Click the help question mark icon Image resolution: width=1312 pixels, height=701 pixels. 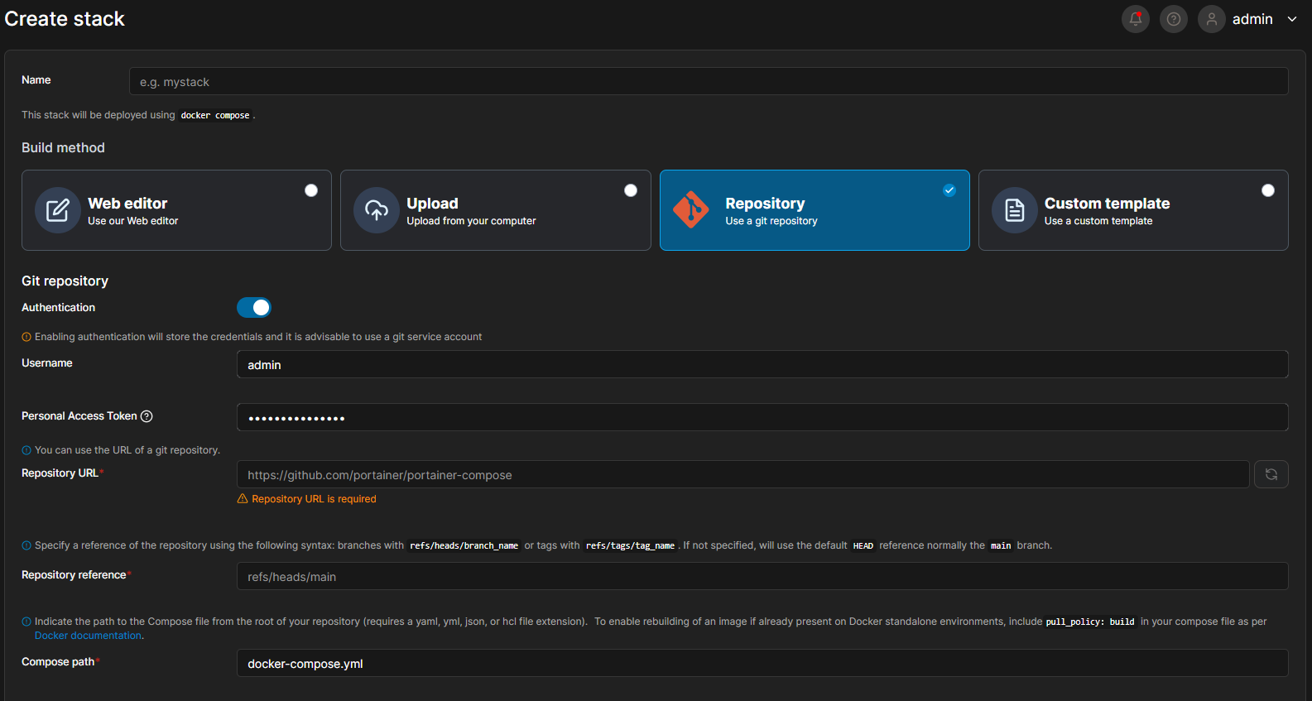pyautogui.click(x=1173, y=19)
